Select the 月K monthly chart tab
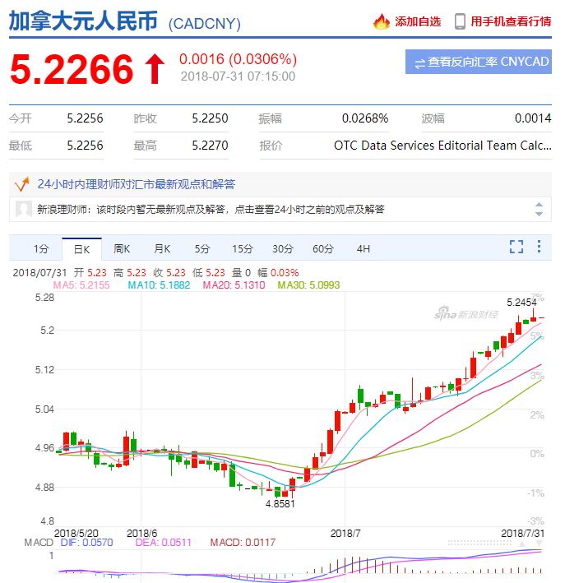 click(x=162, y=248)
